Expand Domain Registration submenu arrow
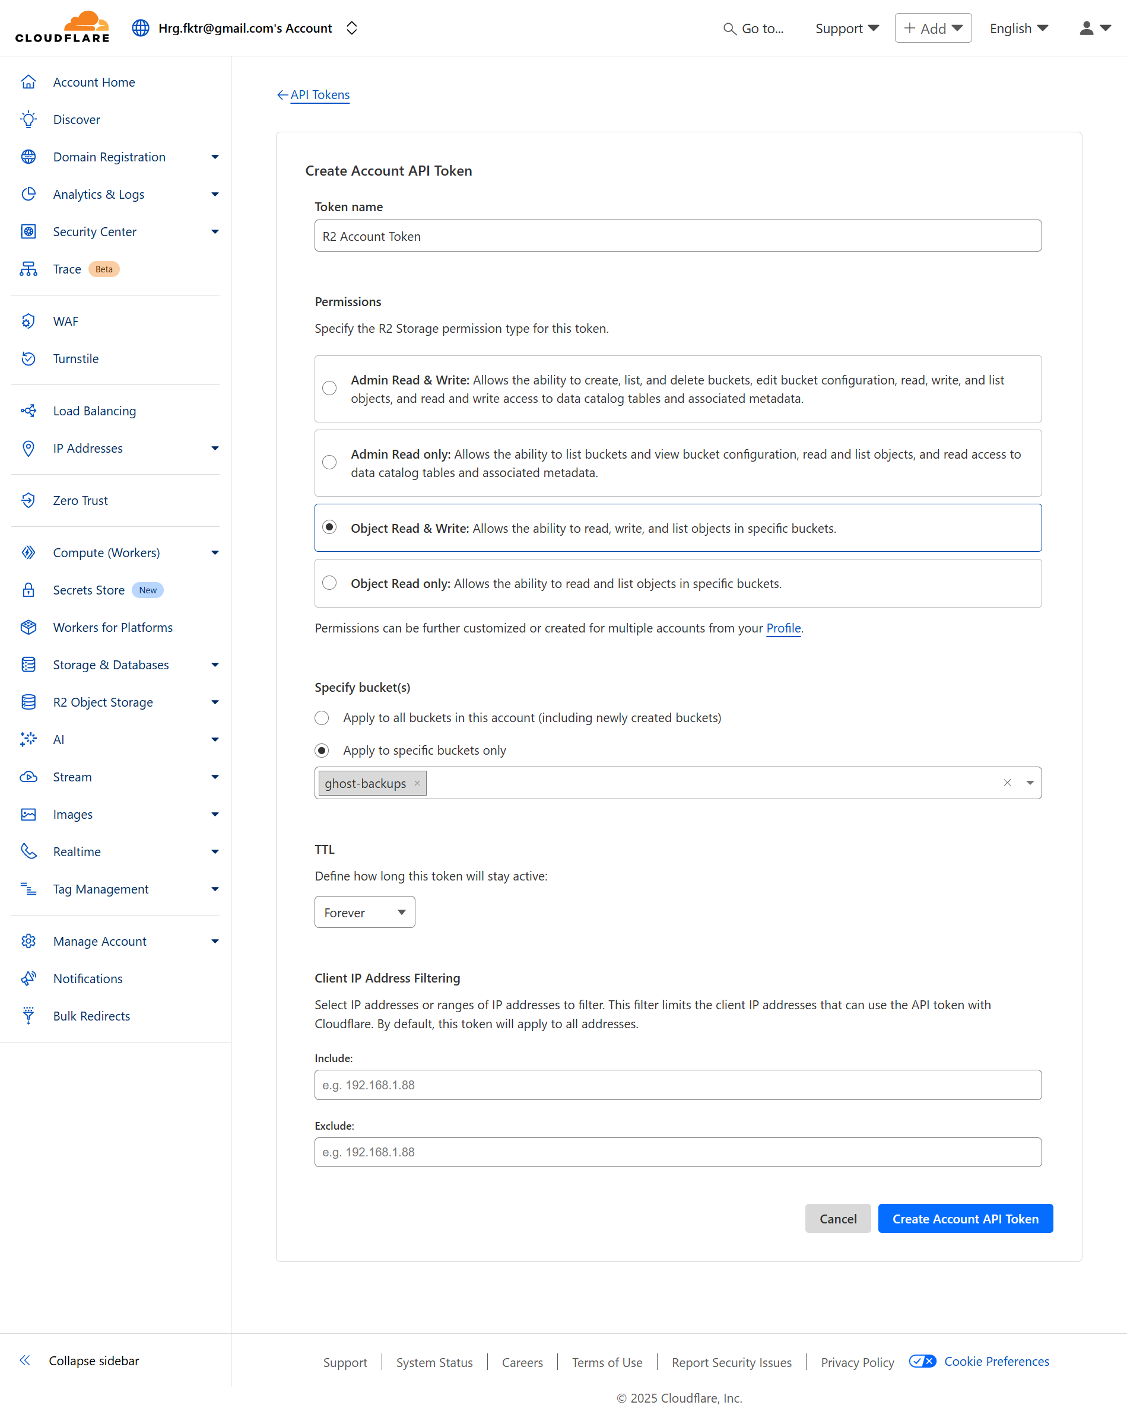The width and height of the screenshot is (1127, 1421). (x=215, y=157)
